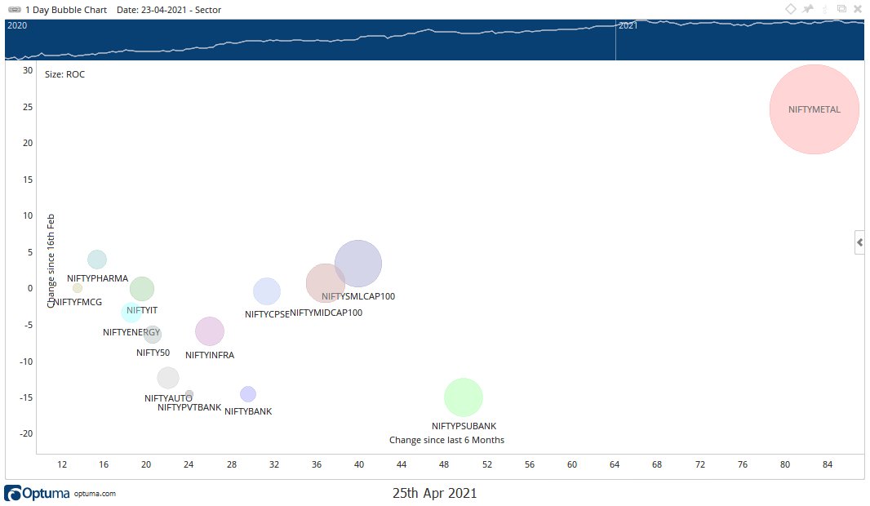
Task: Click the Optuma logo at bottom left
Action: [15, 493]
